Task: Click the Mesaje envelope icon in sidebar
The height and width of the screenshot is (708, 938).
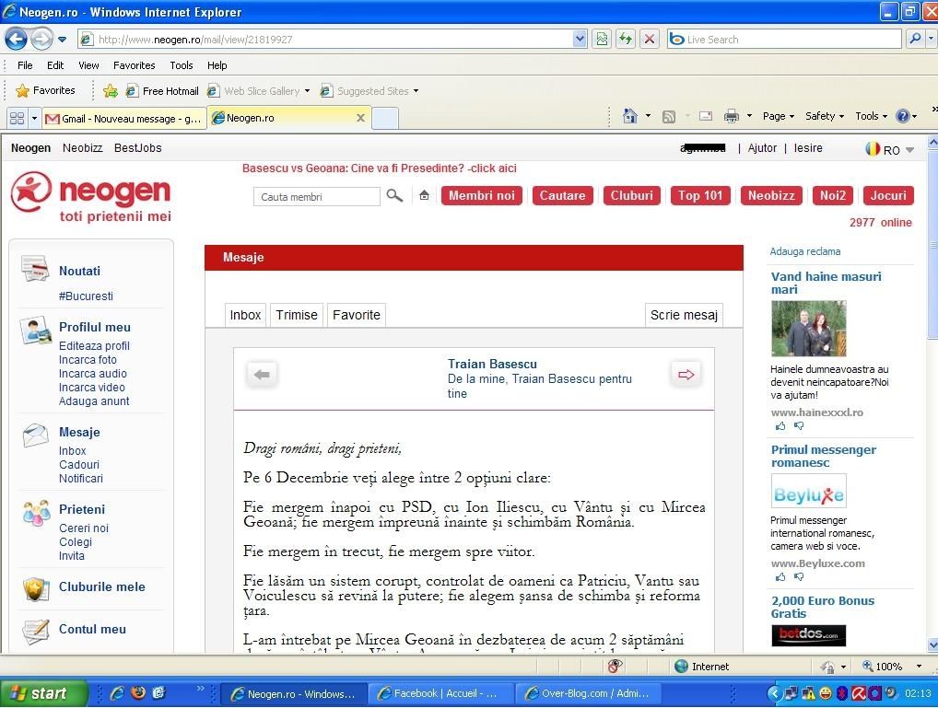Action: tap(35, 435)
